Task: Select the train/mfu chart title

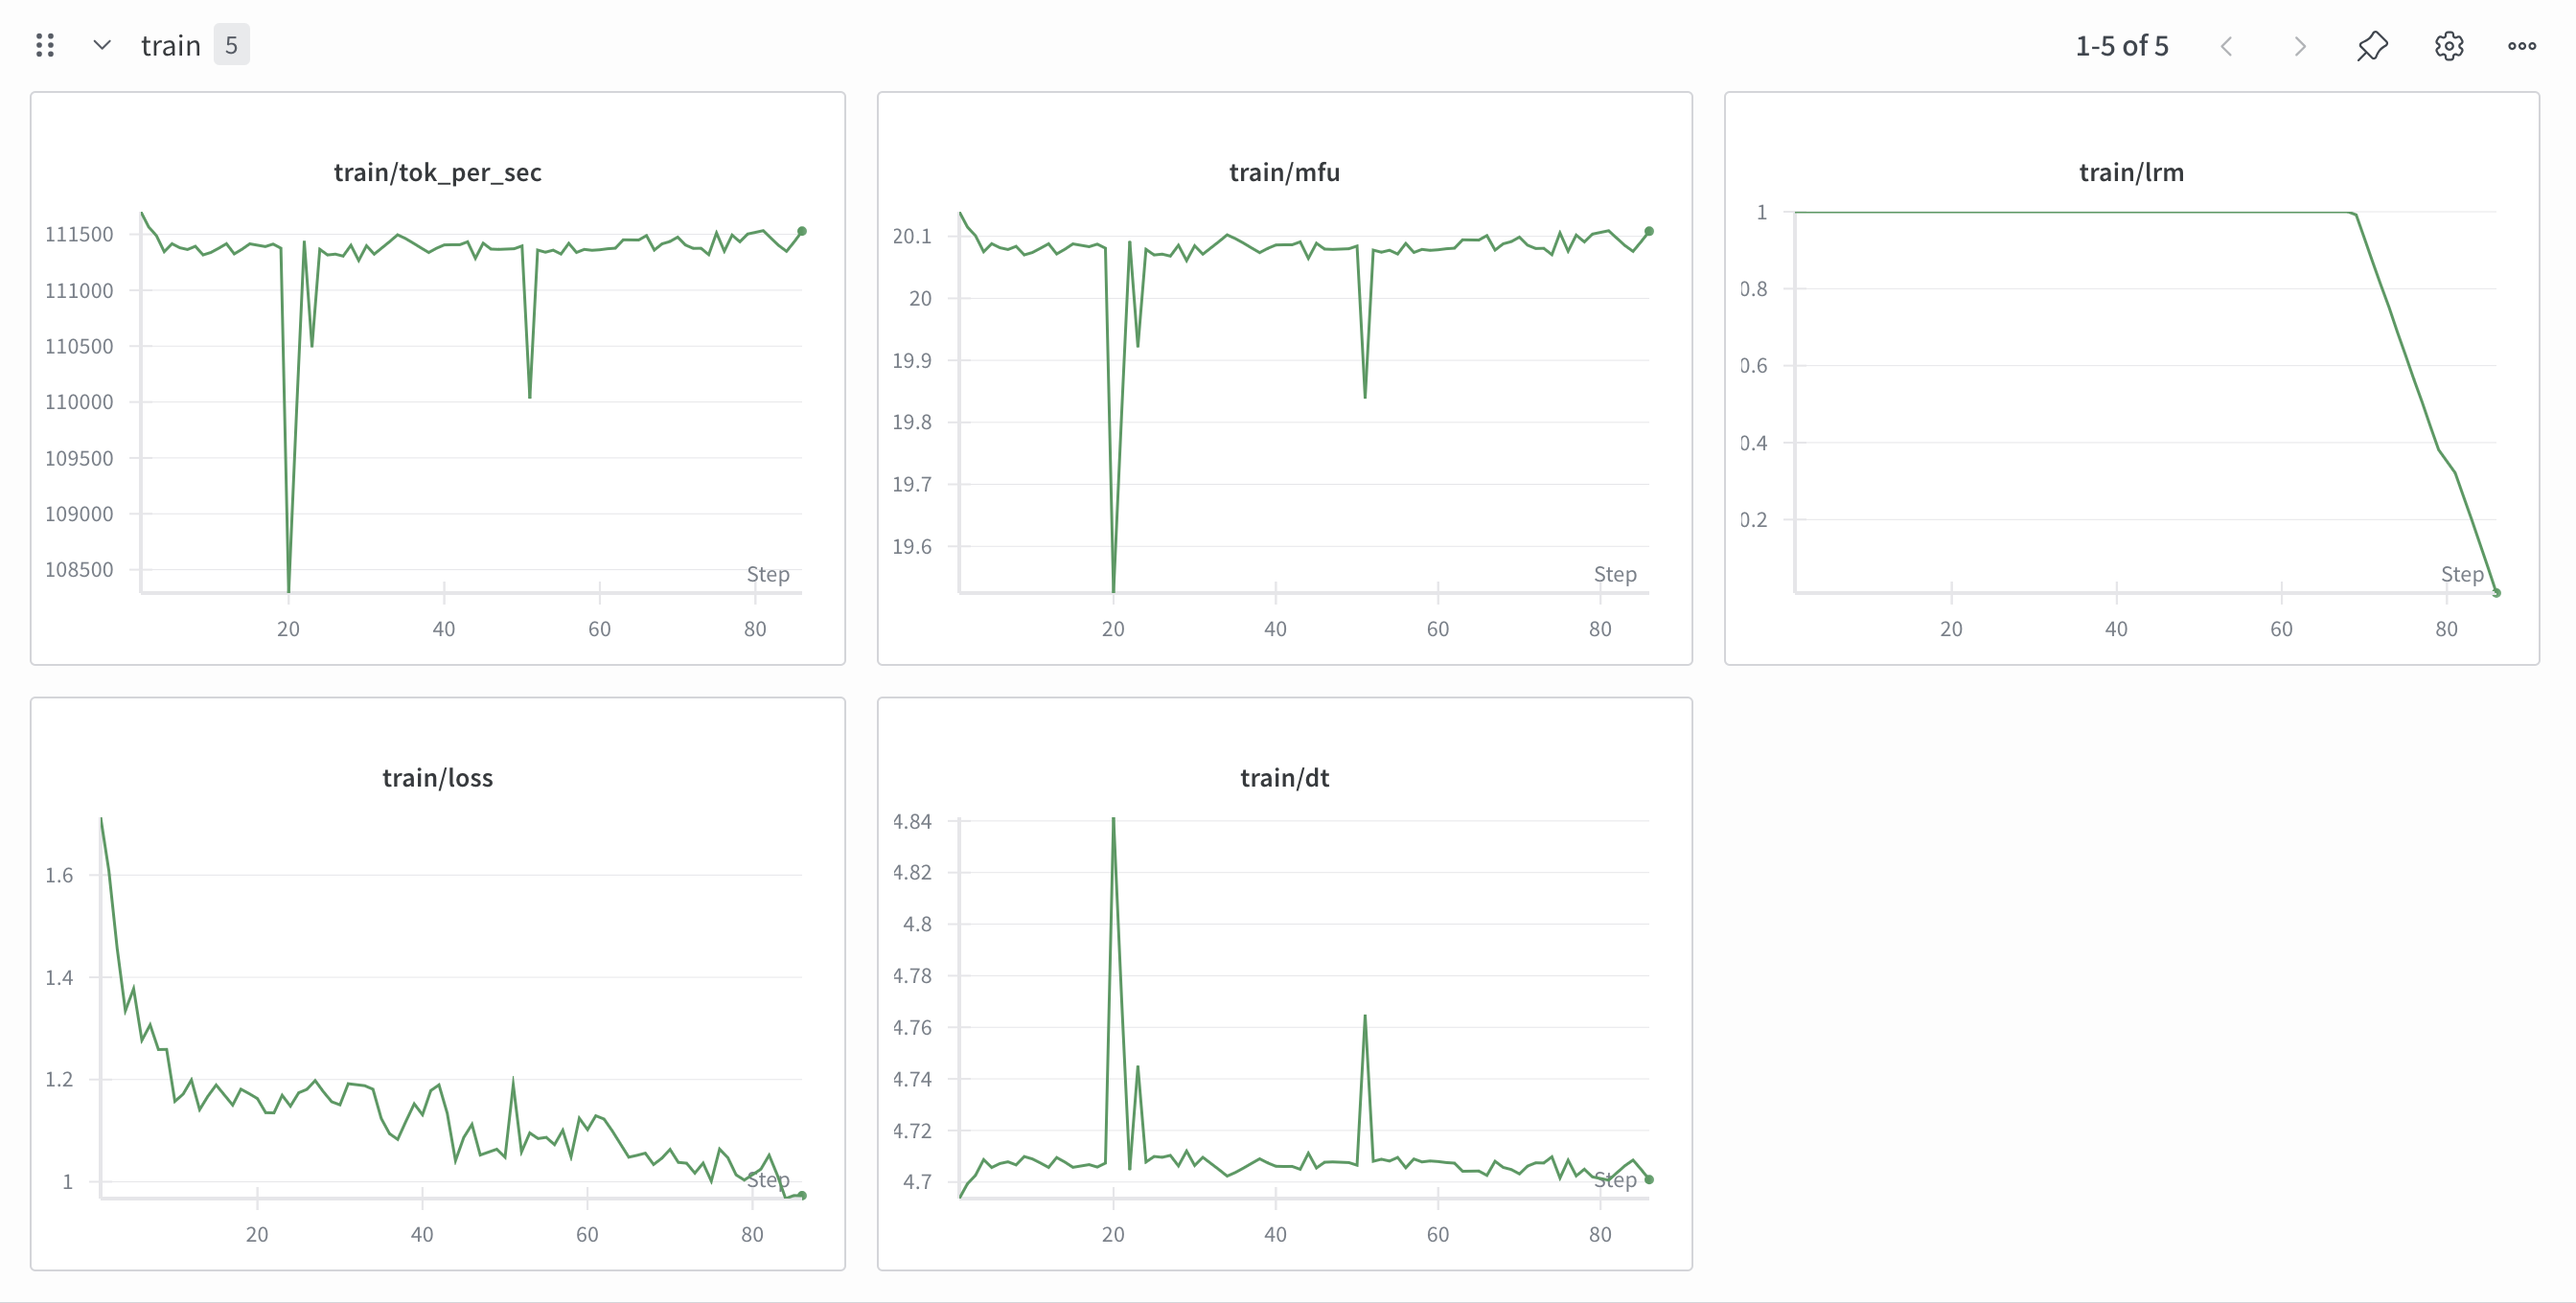Action: point(1284,172)
